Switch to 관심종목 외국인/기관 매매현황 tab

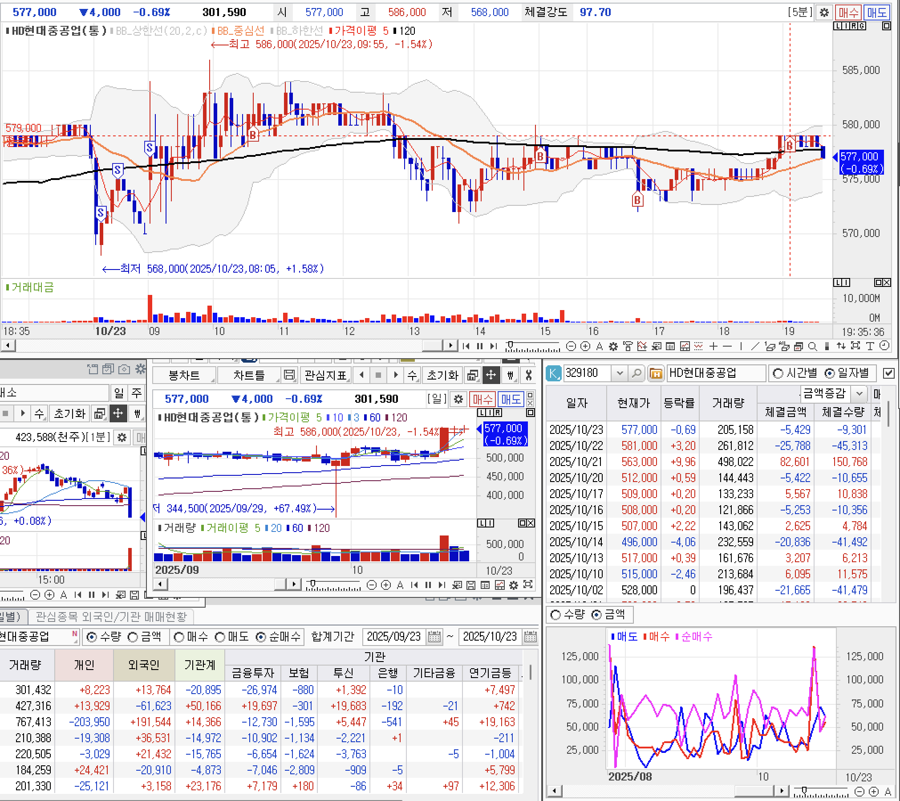[111, 617]
